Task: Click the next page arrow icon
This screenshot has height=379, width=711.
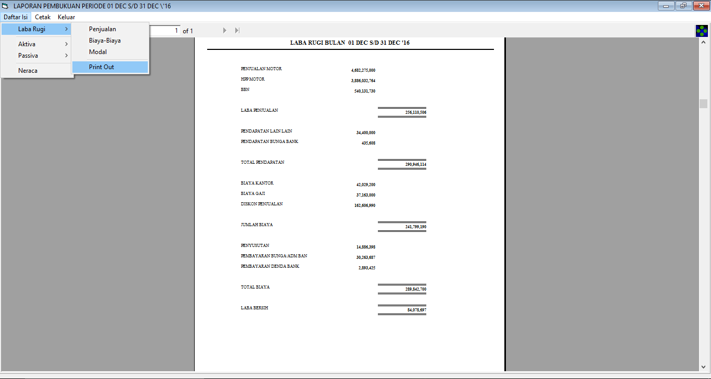Action: pos(225,31)
